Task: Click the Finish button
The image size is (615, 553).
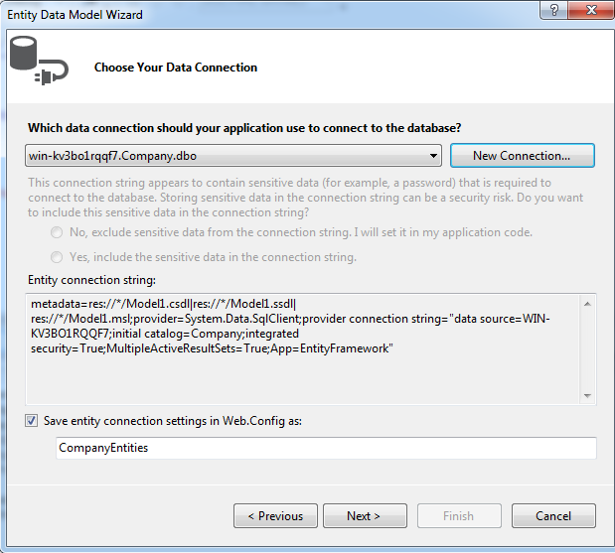Action: click(x=458, y=516)
